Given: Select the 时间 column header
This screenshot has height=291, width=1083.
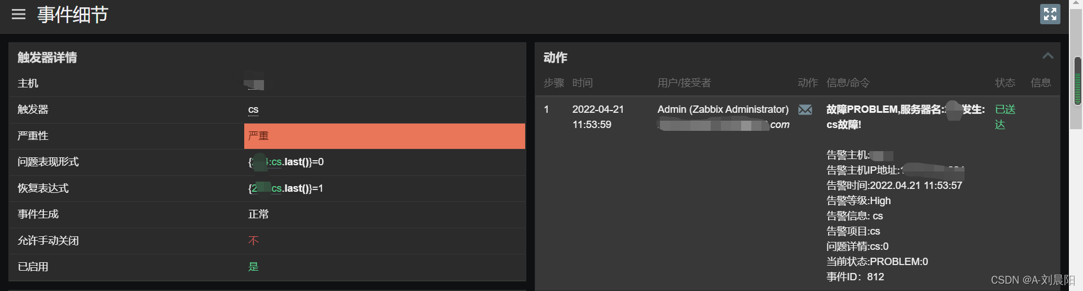Looking at the screenshot, I should click(x=582, y=83).
